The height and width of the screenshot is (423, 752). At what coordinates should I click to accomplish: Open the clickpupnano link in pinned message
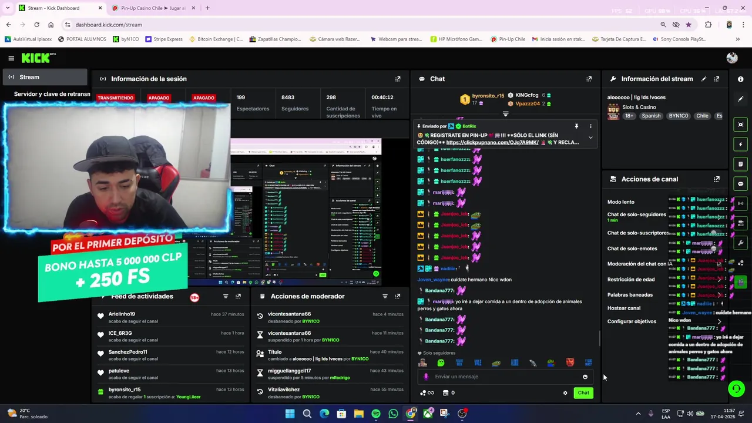pos(492,142)
